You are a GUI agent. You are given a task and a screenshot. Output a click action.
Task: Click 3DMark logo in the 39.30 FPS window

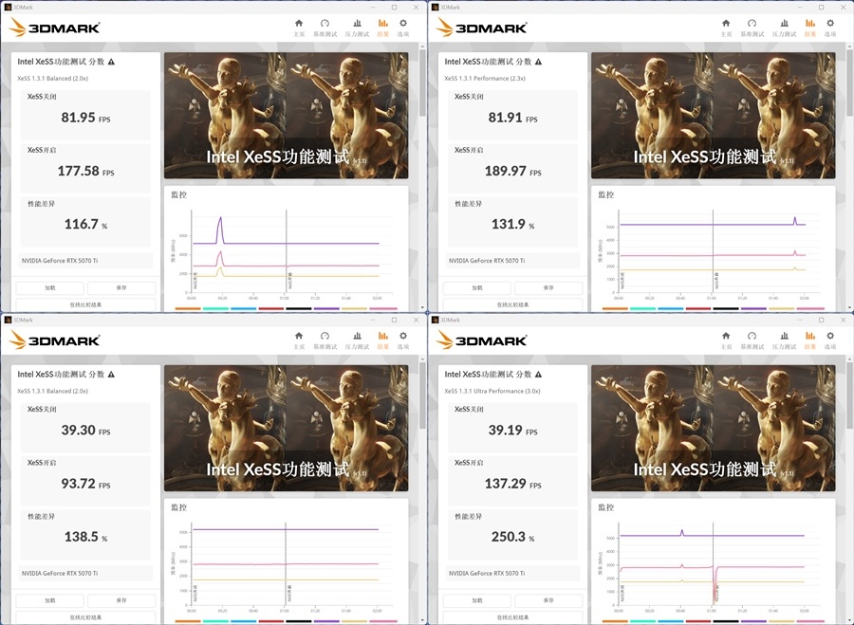[54, 340]
